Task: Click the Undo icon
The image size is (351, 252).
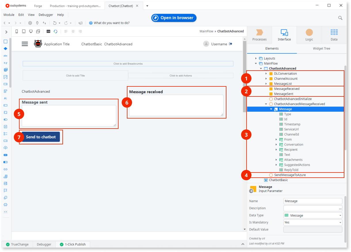Action: pos(55,23)
